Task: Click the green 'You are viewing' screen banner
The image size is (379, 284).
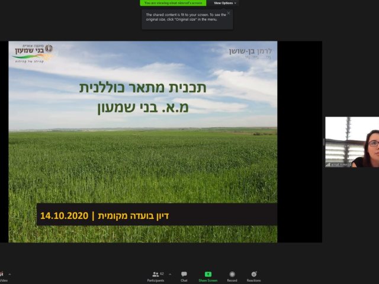Action: click(x=173, y=3)
